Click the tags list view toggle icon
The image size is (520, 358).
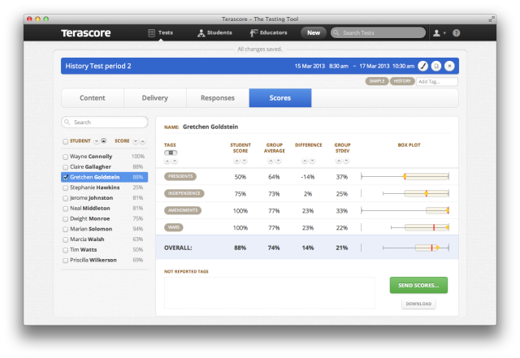[x=171, y=153]
